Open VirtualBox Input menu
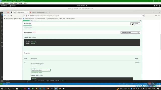 coord(15,3)
